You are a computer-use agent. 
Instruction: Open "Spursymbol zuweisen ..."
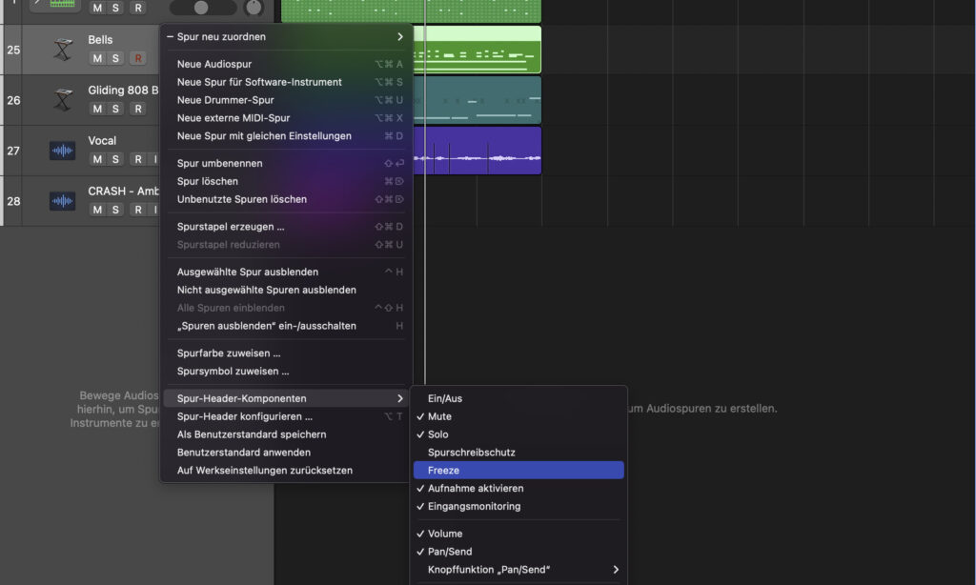tap(286, 371)
